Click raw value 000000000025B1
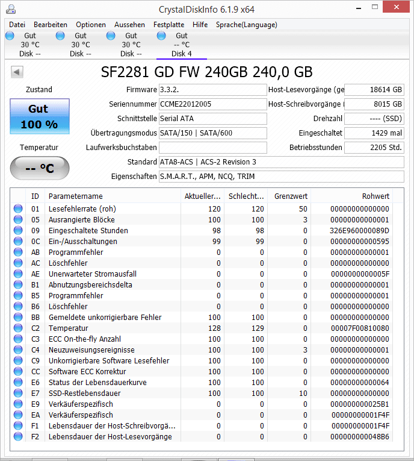The image size is (414, 461). click(x=360, y=404)
